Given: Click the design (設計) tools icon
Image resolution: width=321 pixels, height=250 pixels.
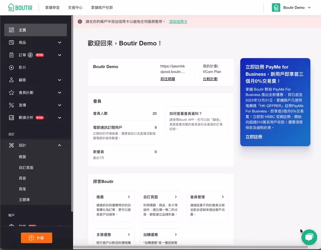Looking at the screenshot, I should pos(11,145).
